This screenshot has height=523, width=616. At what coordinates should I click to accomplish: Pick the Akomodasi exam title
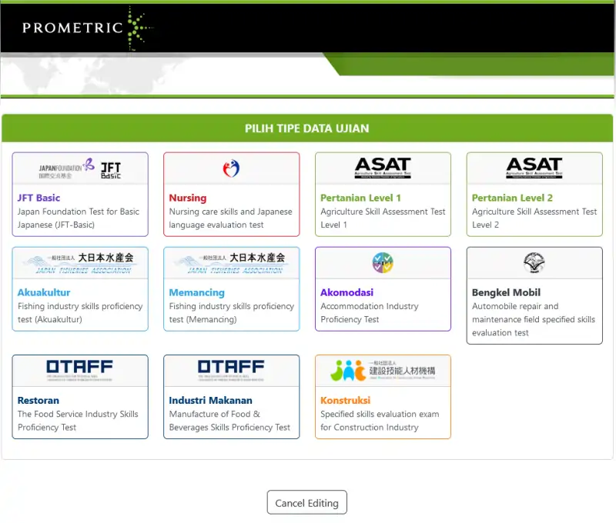[x=347, y=292]
